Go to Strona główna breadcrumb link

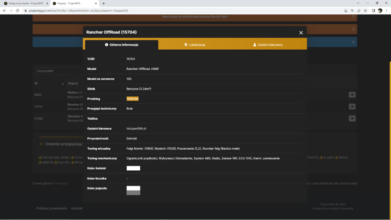point(42,183)
